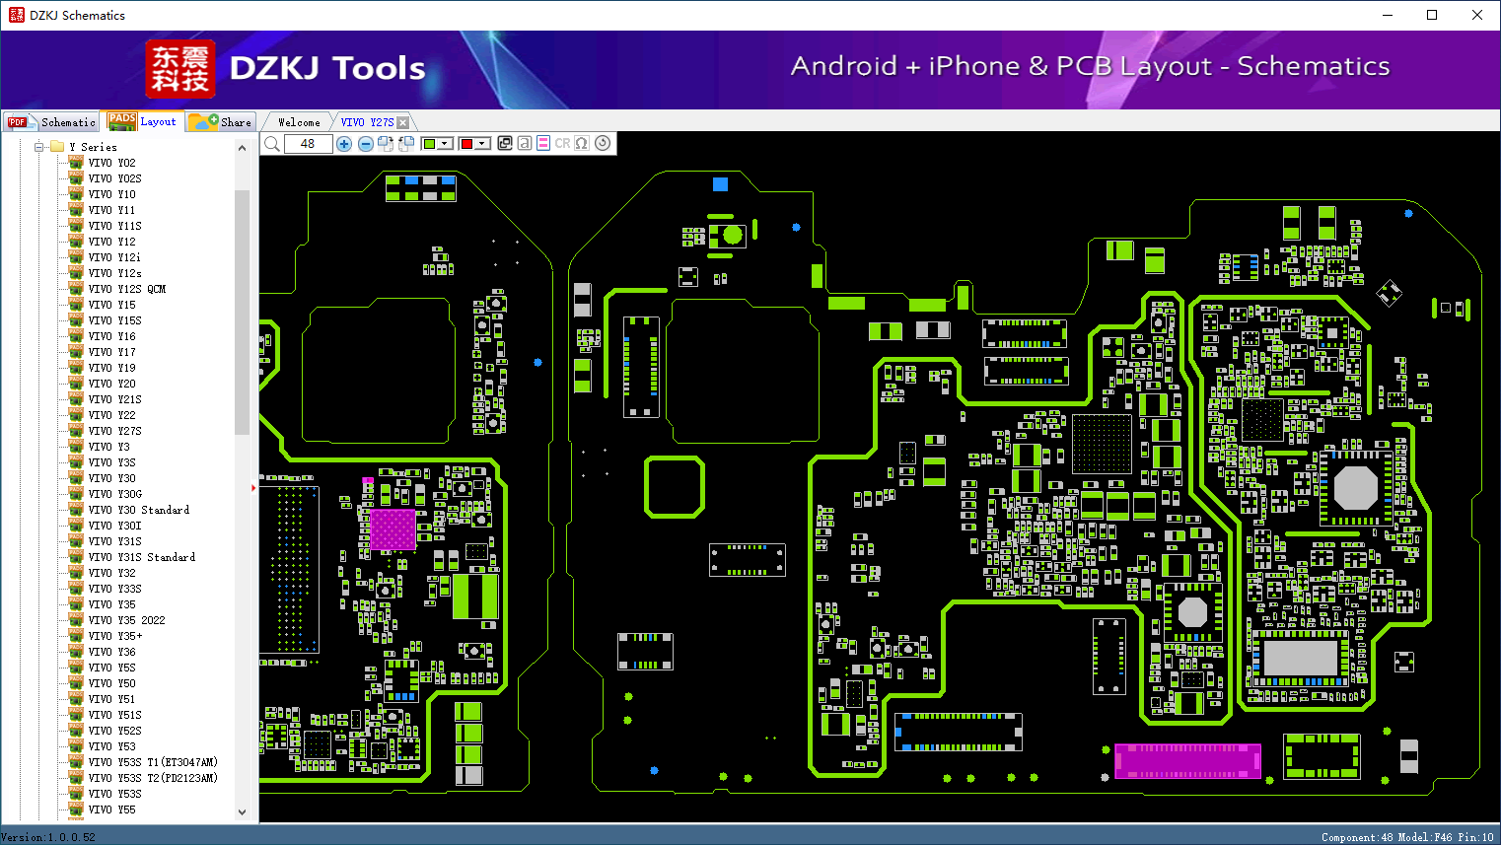The image size is (1501, 845).
Task: Switch to the Schematic tab
Action: tap(51, 122)
